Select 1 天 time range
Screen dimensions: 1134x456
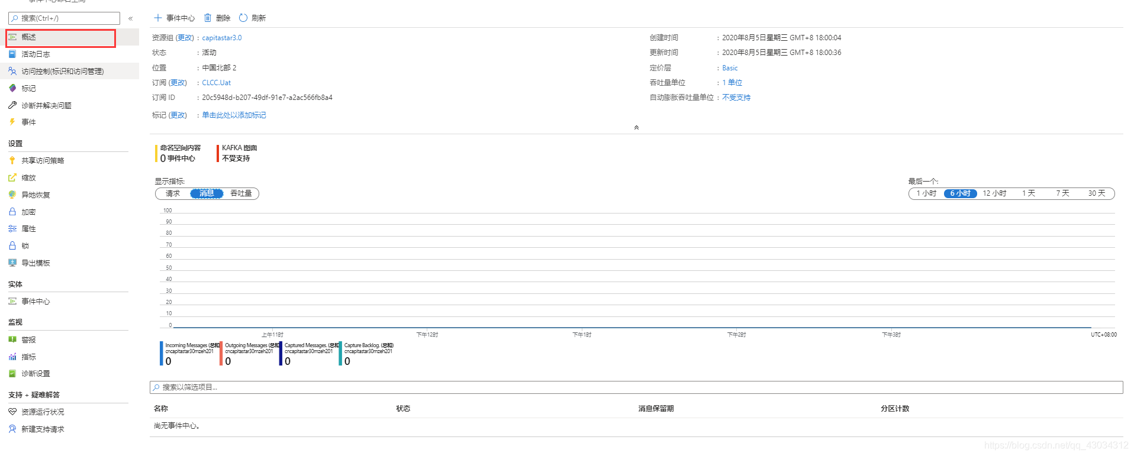(x=1029, y=193)
